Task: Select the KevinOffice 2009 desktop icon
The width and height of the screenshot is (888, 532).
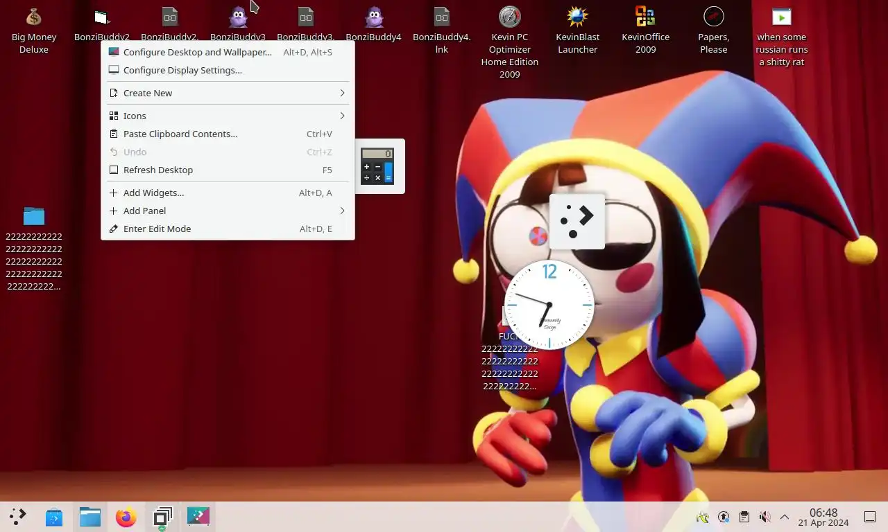Action: pos(645,17)
